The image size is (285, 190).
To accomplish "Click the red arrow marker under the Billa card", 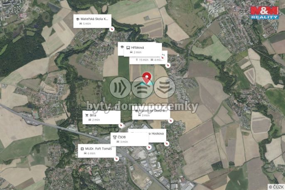I will click(121, 125).
